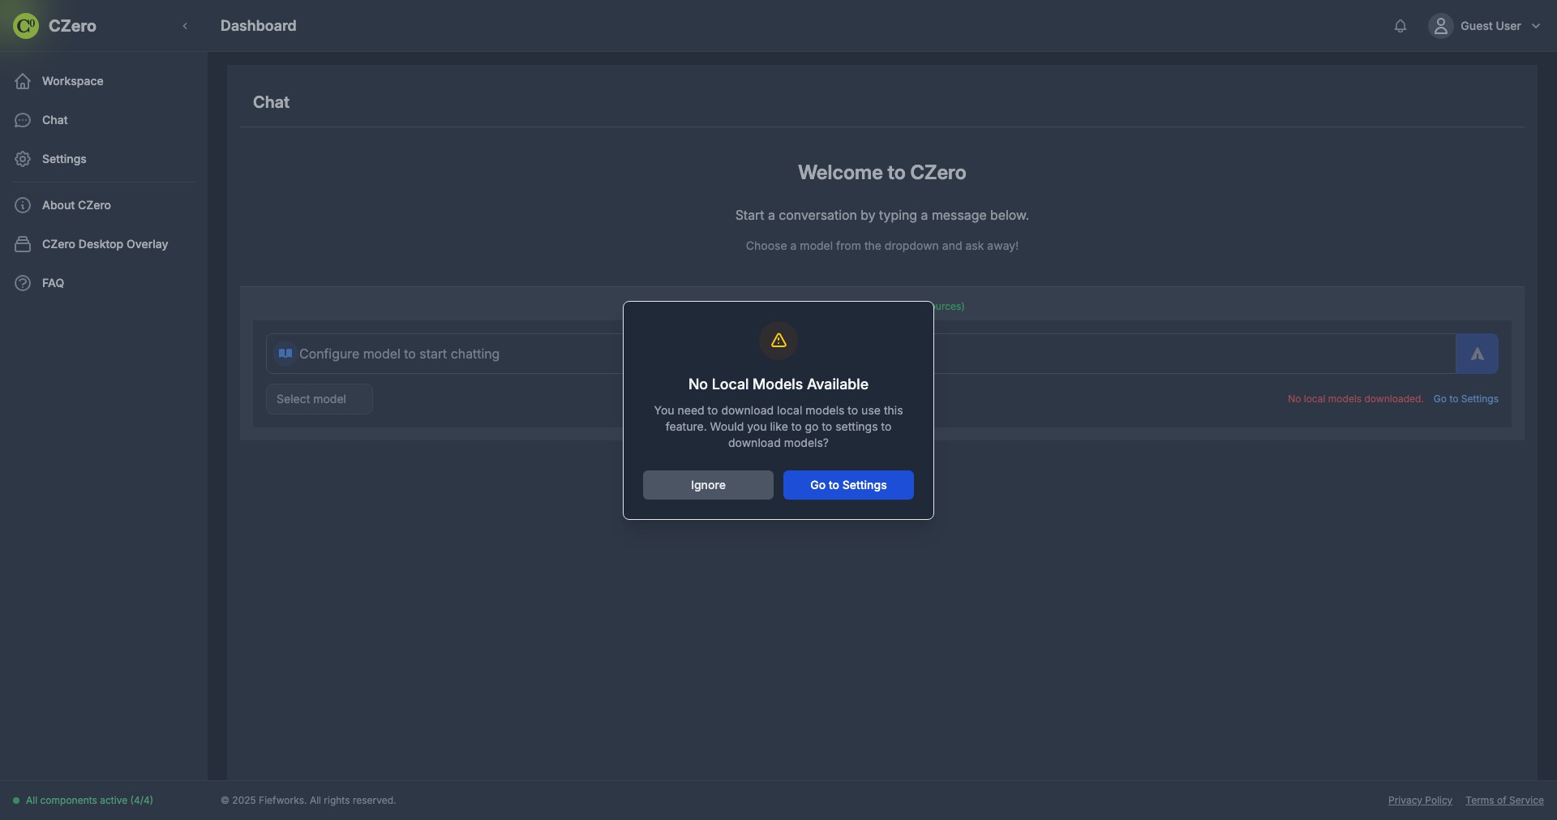Screen dimensions: 1557x820
Task: Open the Workspace home icon
Action: 23,81
